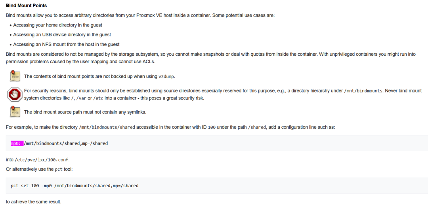Image resolution: width=428 pixels, height=207 pixels.
Task: Click the magenta highlighted "mp0:" text
Action: [x=17, y=143]
